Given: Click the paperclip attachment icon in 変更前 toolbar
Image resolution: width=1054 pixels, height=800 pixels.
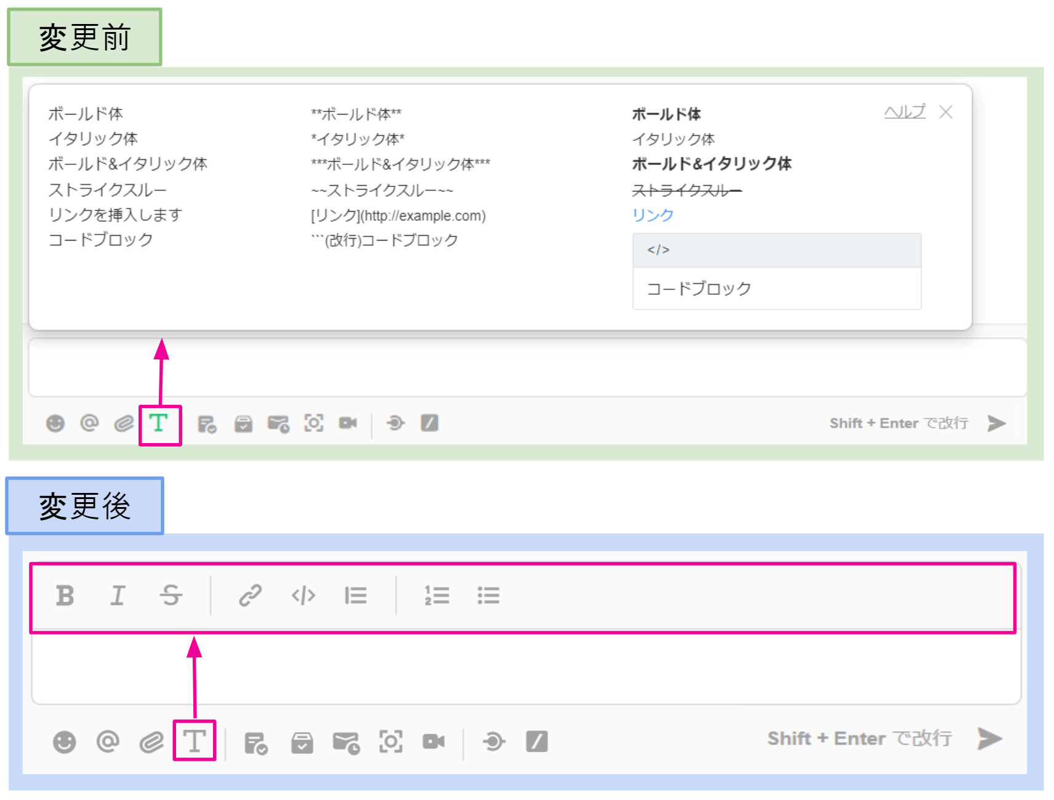Looking at the screenshot, I should pos(124,423).
